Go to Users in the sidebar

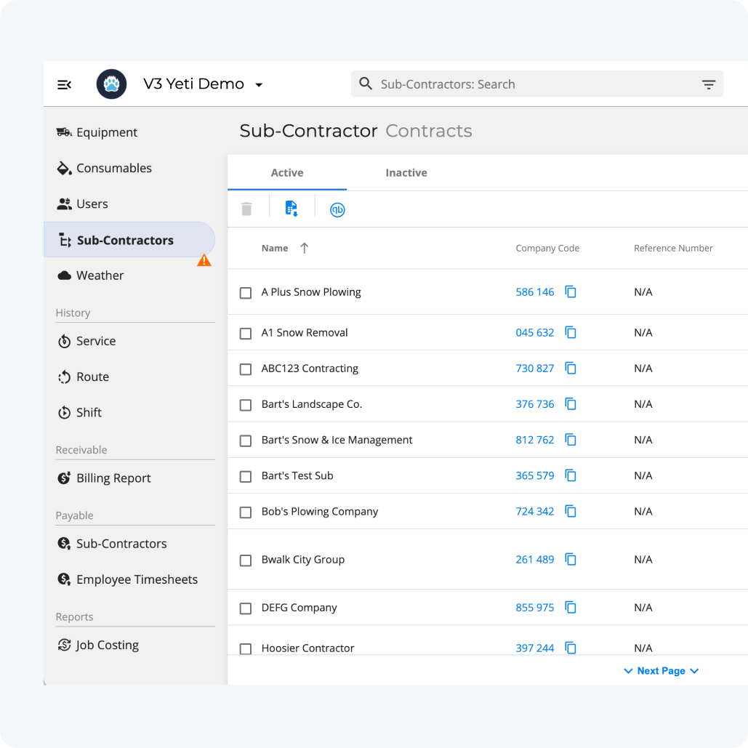pyautogui.click(x=82, y=204)
